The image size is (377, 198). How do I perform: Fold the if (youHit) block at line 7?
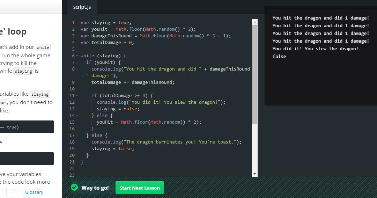(x=77, y=63)
